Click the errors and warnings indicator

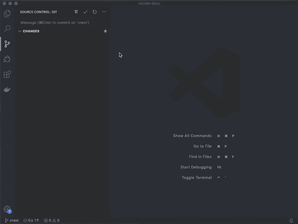click(52, 221)
